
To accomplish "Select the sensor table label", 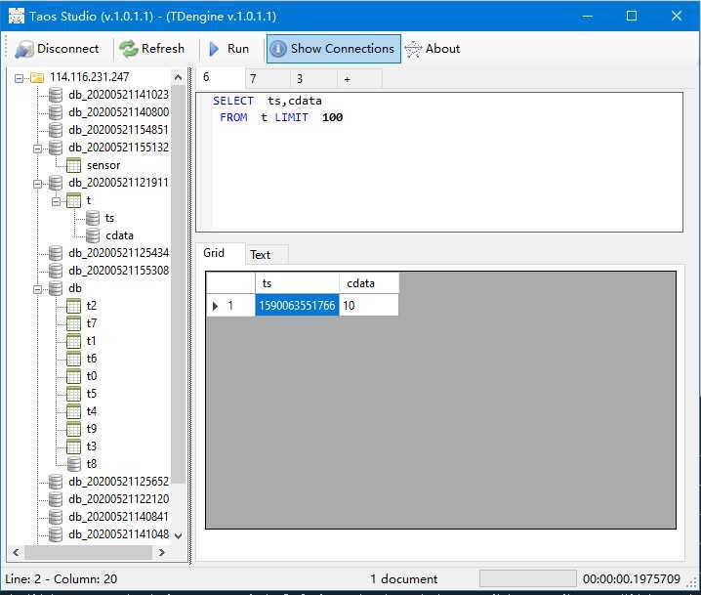I will 103,165.
